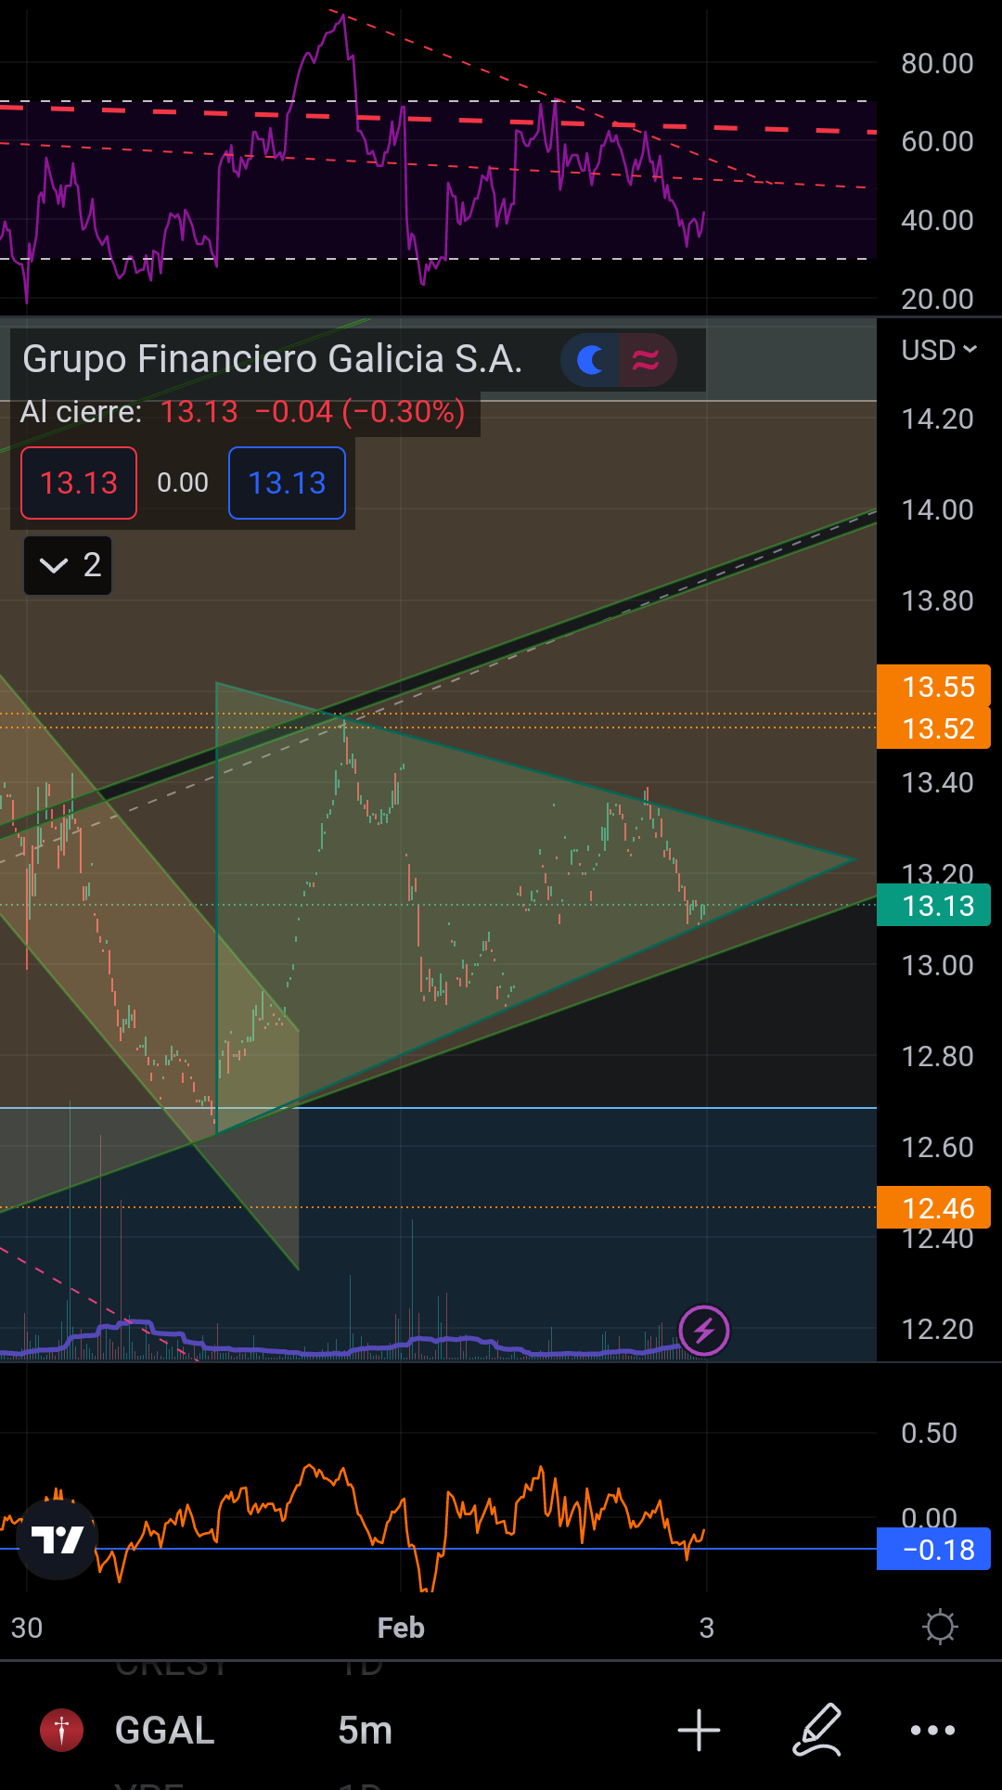Tap the blue 13.13 buy price button
This screenshot has height=1790, width=1002.
pos(287,483)
